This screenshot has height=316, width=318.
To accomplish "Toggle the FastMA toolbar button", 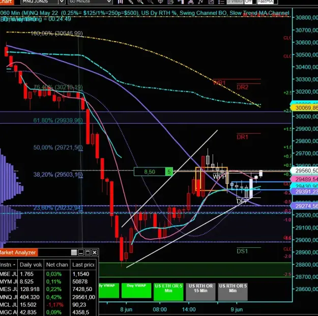I will click(x=268, y=2).
